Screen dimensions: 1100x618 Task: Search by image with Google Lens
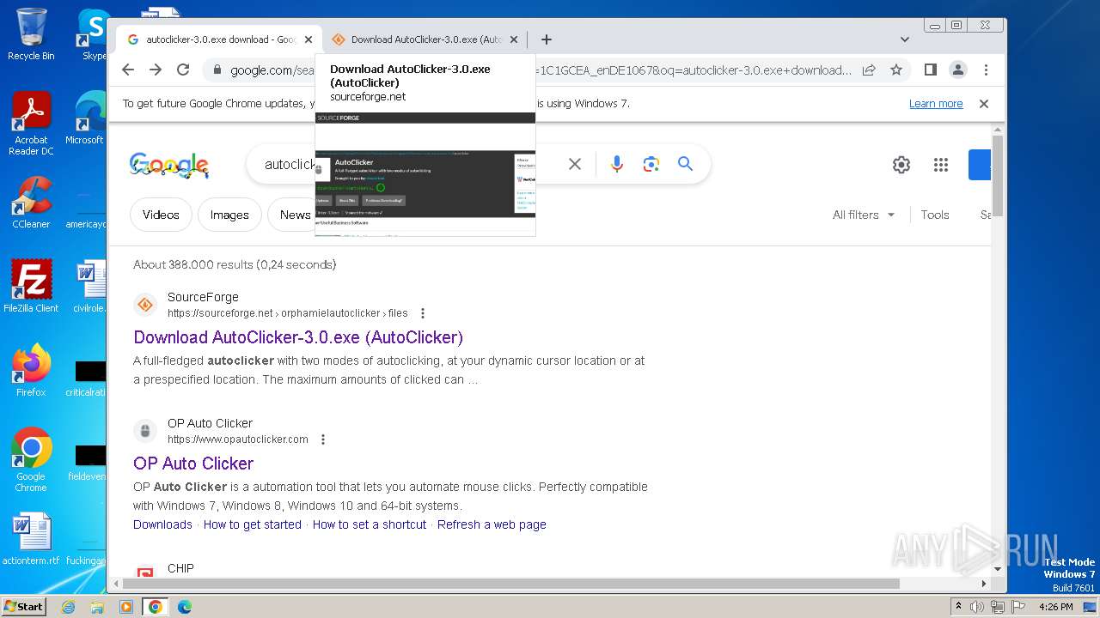pos(651,164)
